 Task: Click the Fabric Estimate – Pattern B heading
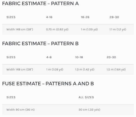pyautogui.click(x=40, y=43)
